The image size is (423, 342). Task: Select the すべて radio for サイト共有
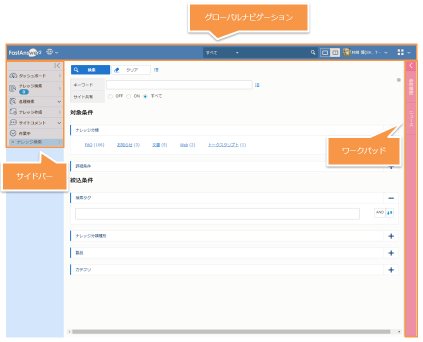145,96
